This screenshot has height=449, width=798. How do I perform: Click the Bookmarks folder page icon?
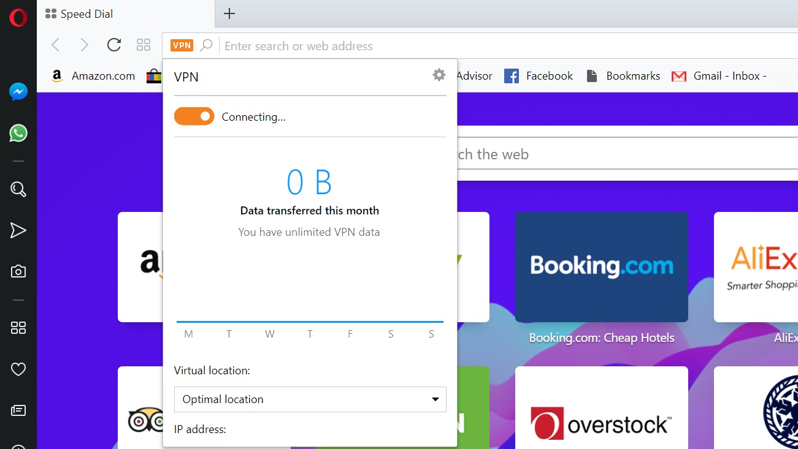pos(591,76)
